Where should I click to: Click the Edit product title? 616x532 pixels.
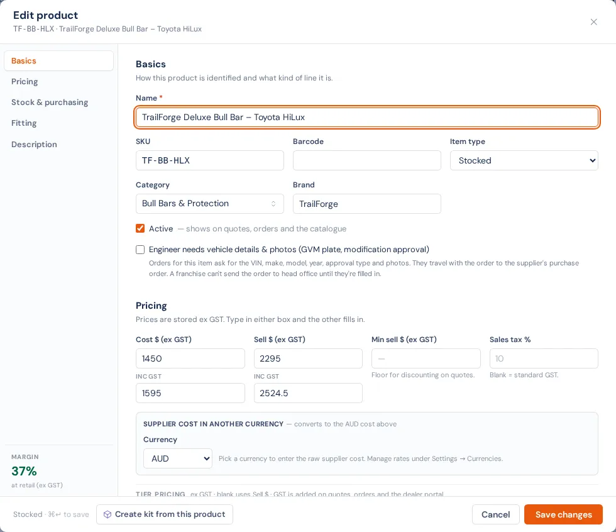45,15
